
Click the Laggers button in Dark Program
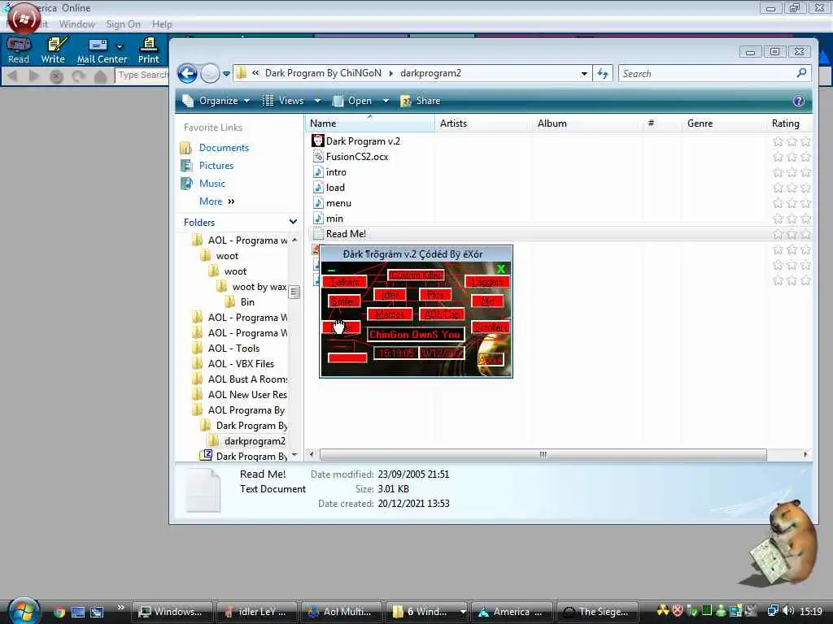pyautogui.click(x=487, y=282)
